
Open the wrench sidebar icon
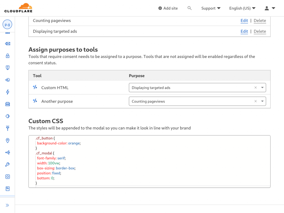pos(7,165)
